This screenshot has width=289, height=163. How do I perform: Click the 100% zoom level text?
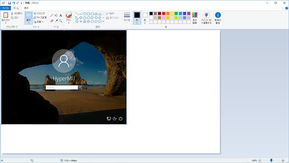point(254,161)
